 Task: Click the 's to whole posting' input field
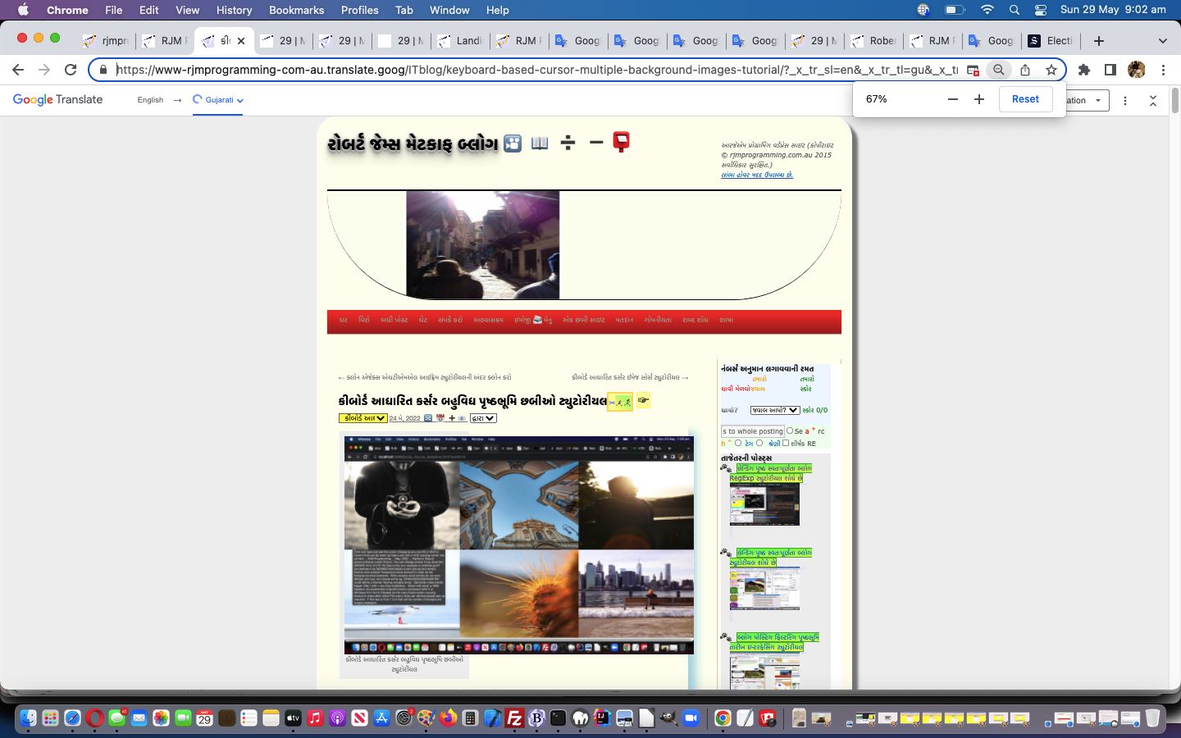[x=753, y=430]
